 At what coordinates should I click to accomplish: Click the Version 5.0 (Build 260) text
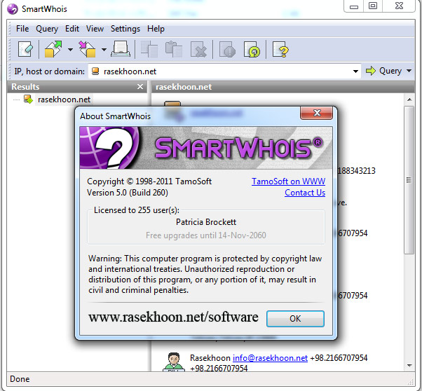[128, 193]
